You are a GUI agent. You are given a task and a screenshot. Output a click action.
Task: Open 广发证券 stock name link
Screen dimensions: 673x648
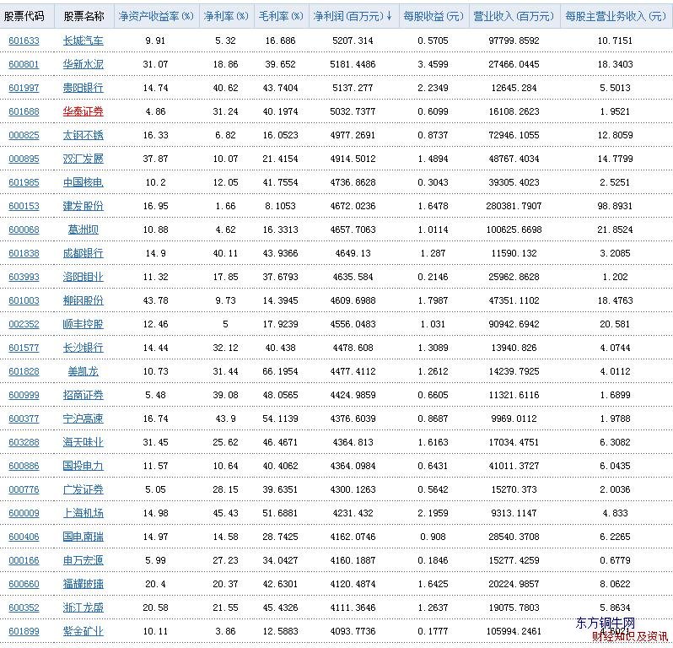click(83, 489)
